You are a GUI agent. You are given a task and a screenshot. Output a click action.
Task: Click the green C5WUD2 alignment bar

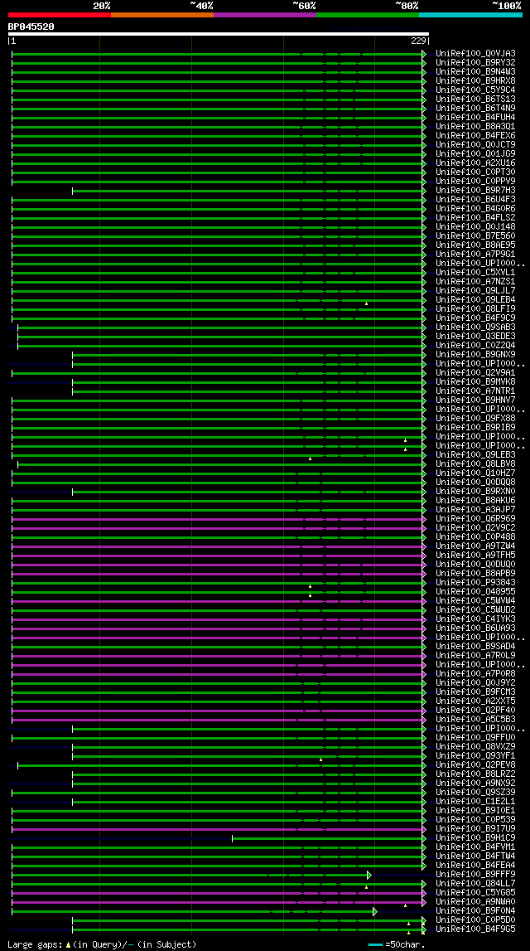pyautogui.click(x=217, y=610)
